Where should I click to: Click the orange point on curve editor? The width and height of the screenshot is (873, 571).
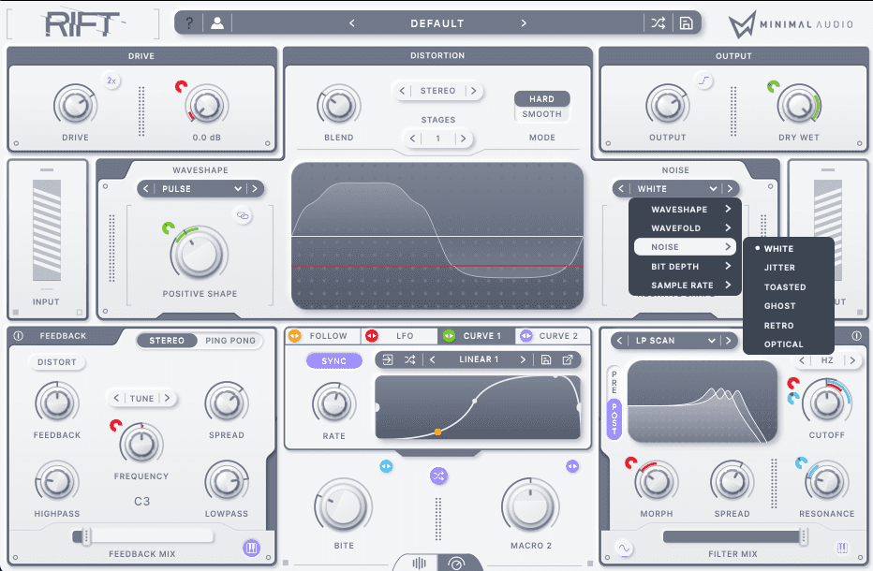438,432
